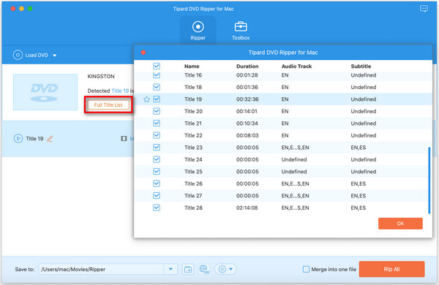
Task: Click the Title 19 link
Action: (120, 91)
